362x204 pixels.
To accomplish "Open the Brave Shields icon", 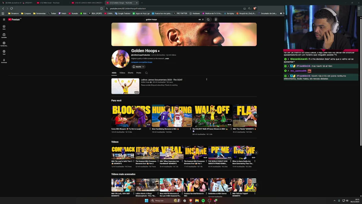I will (255, 8).
